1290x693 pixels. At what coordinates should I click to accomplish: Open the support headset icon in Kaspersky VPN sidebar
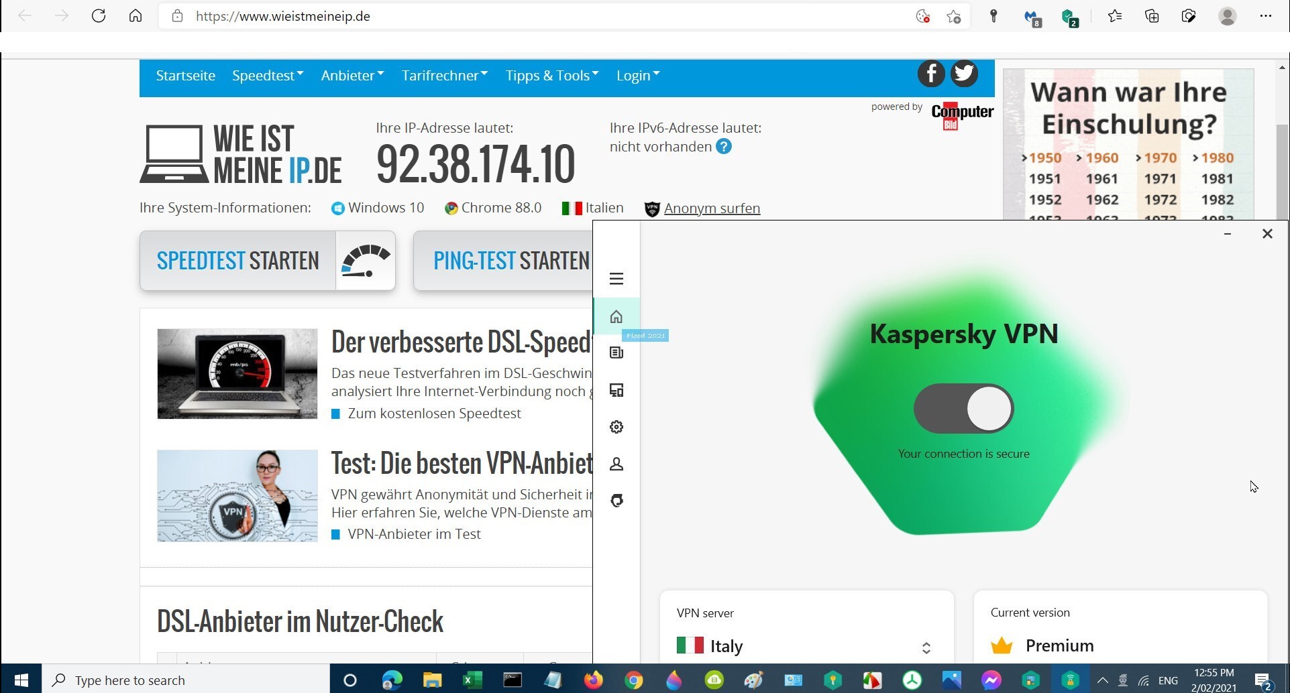[x=616, y=501]
